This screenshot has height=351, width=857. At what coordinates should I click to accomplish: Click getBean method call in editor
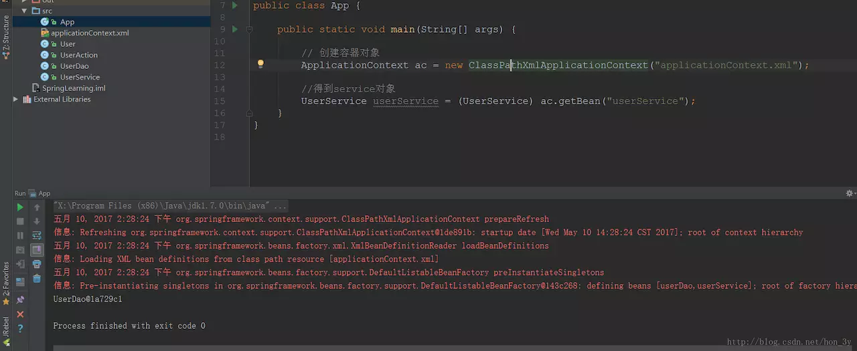[580, 101]
